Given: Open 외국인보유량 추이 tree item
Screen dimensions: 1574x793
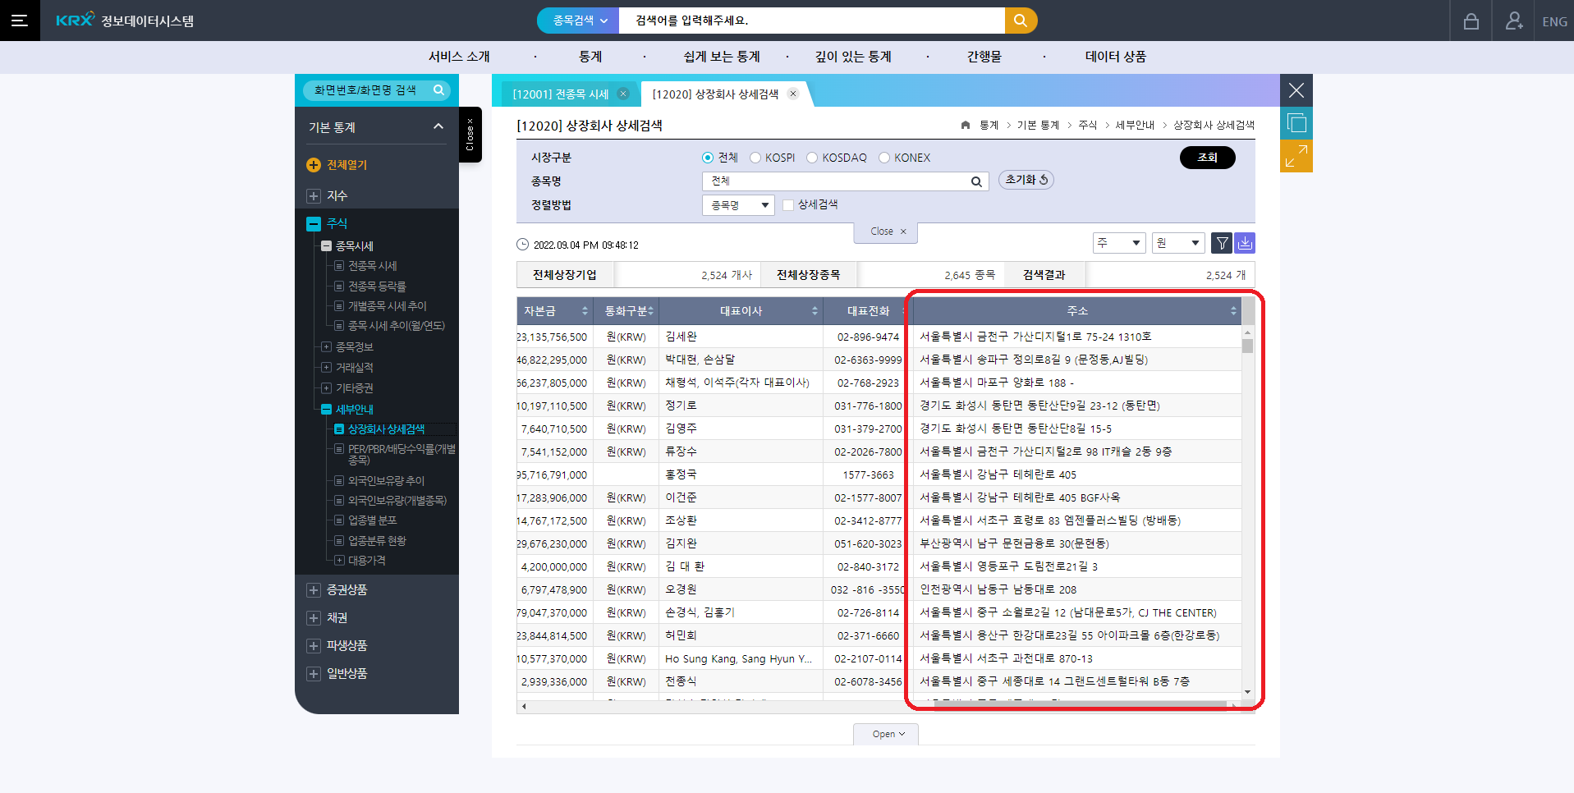Looking at the screenshot, I should pyautogui.click(x=386, y=481).
